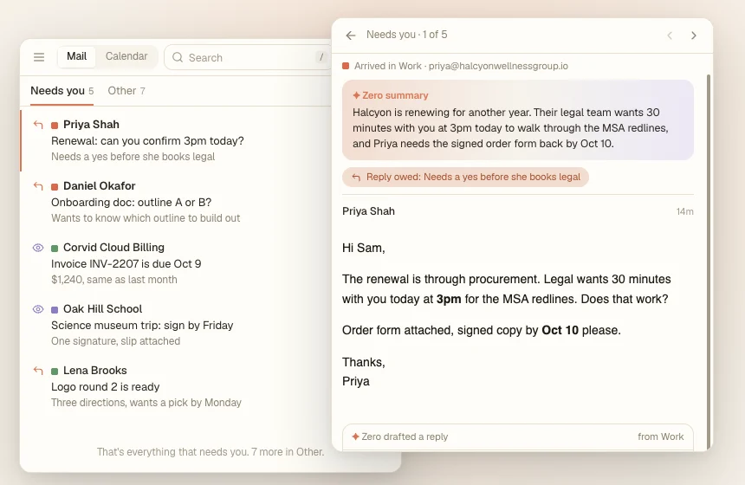The height and width of the screenshot is (485, 745).
Task: Open the Lena Brooks email
Action: click(x=176, y=386)
